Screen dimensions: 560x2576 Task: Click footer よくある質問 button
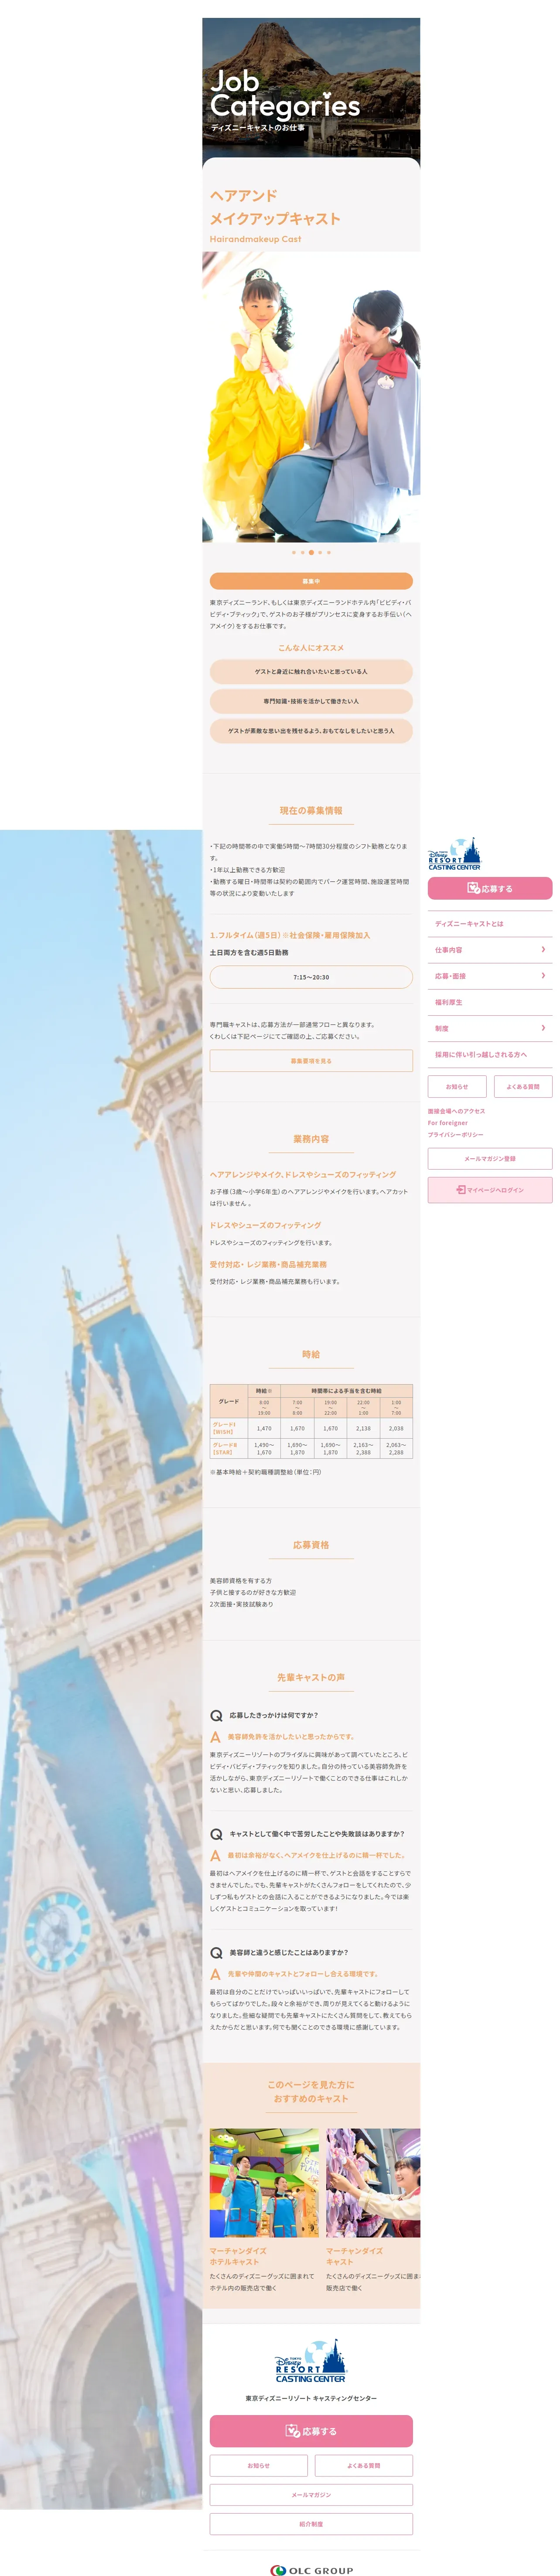(x=364, y=2466)
